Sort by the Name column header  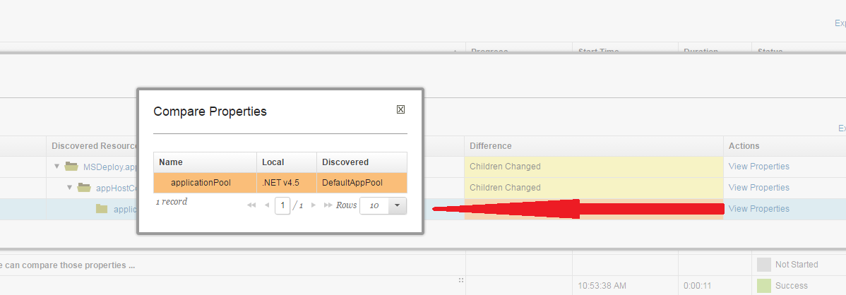(x=204, y=162)
